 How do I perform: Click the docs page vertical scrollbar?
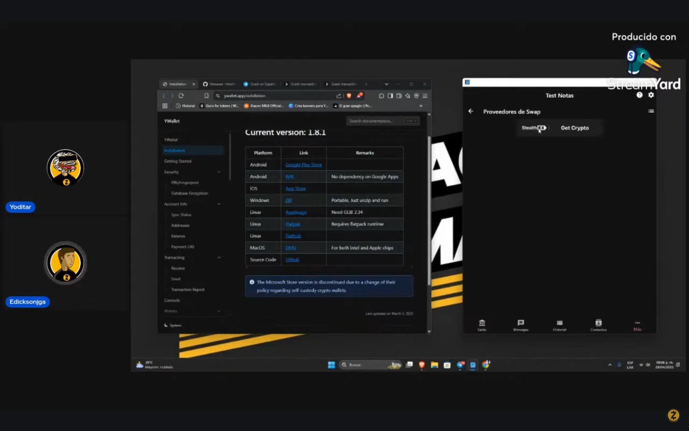pyautogui.click(x=429, y=210)
